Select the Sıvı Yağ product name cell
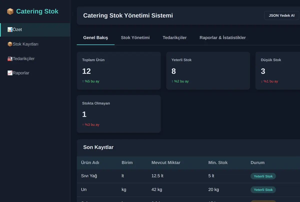This screenshot has width=300, height=202. click(89, 176)
